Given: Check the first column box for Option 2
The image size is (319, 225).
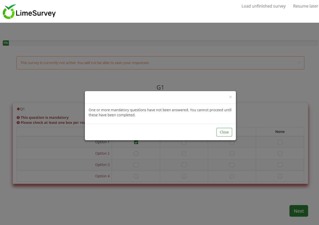Looking at the screenshot, I should click(136, 153).
